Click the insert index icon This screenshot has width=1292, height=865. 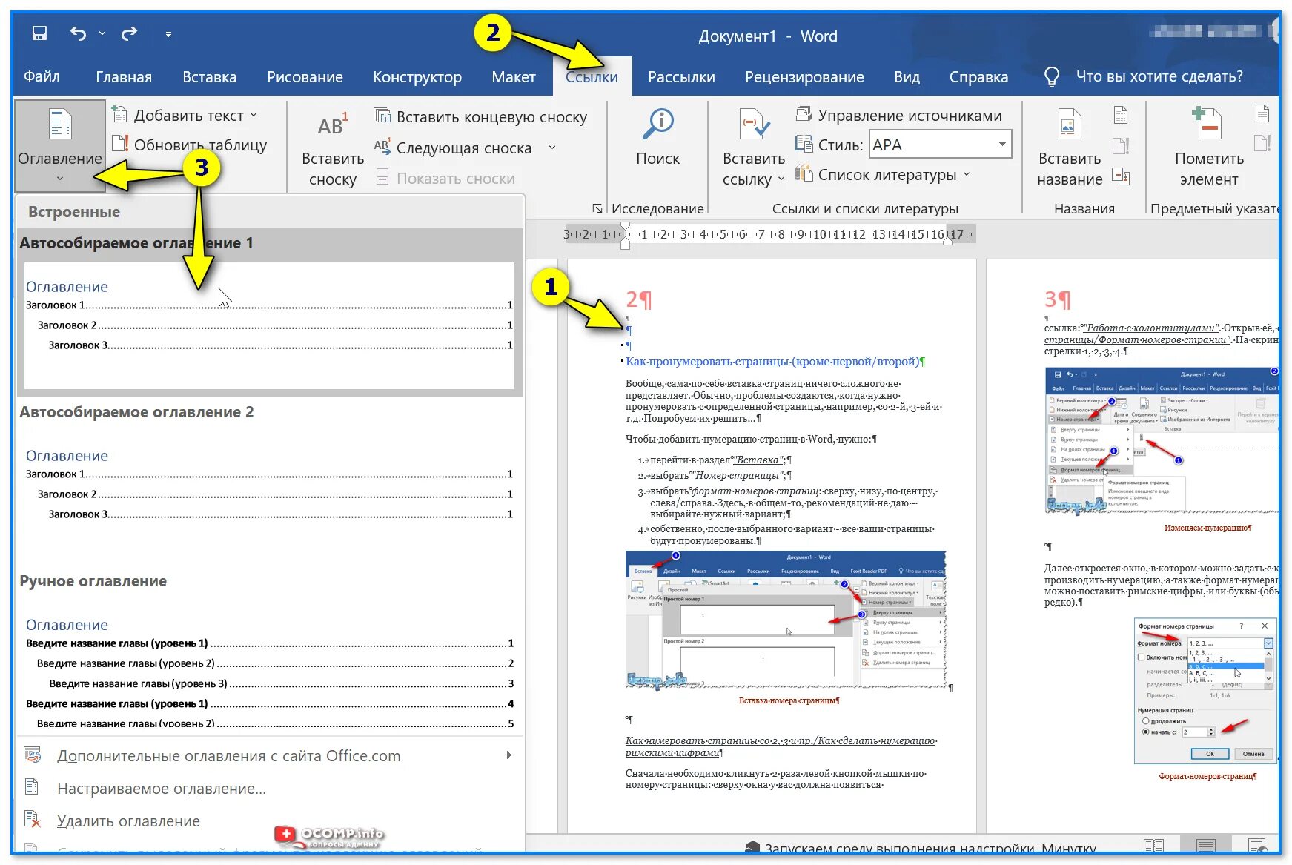1262,114
